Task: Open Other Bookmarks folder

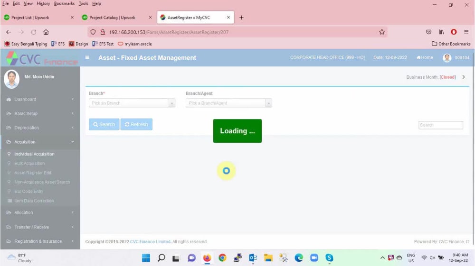Action: tap(451, 44)
